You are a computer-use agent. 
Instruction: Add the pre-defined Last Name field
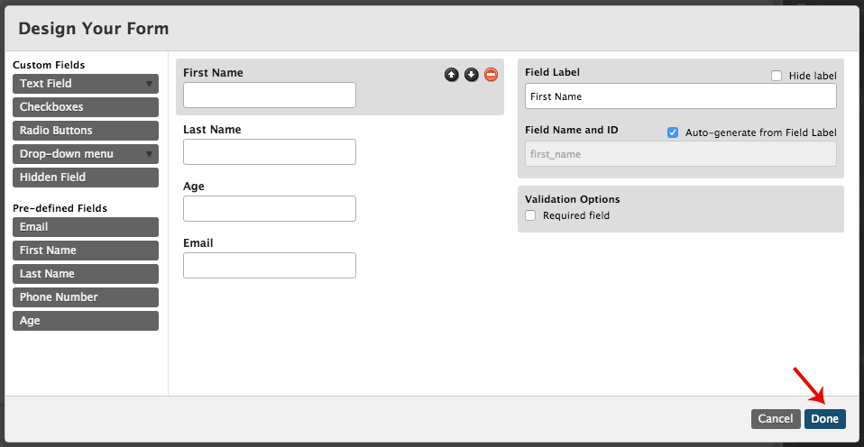[86, 274]
